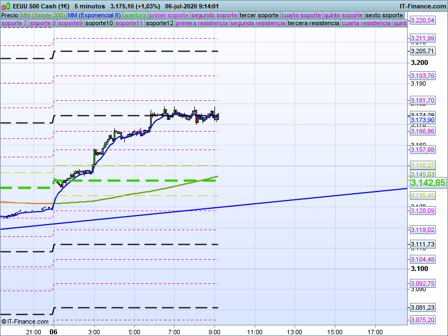
Task: Click the yellow 3.150,27 price tag
Action: point(423,165)
